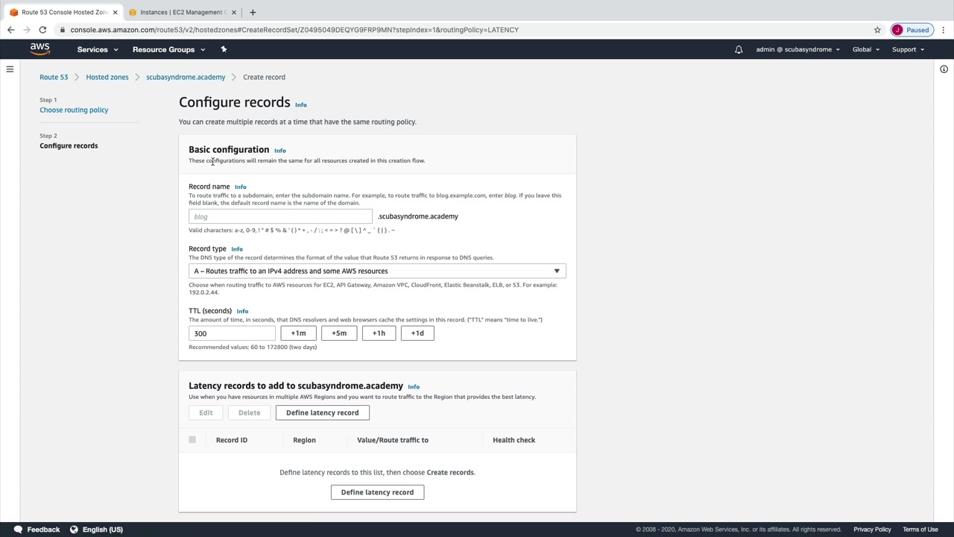This screenshot has width=954, height=537.
Task: Open the Paused profile button
Action: pyautogui.click(x=911, y=30)
